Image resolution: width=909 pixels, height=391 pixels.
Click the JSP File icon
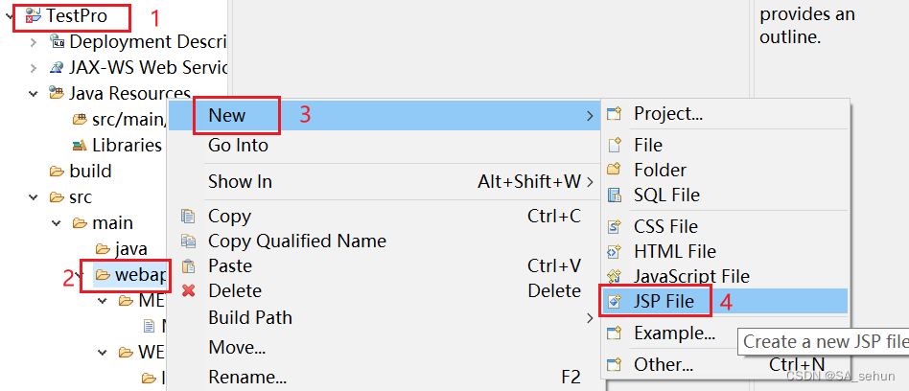615,302
